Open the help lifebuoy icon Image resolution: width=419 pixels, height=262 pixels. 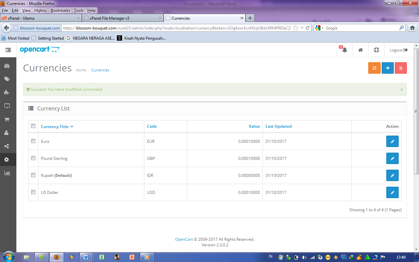[376, 50]
